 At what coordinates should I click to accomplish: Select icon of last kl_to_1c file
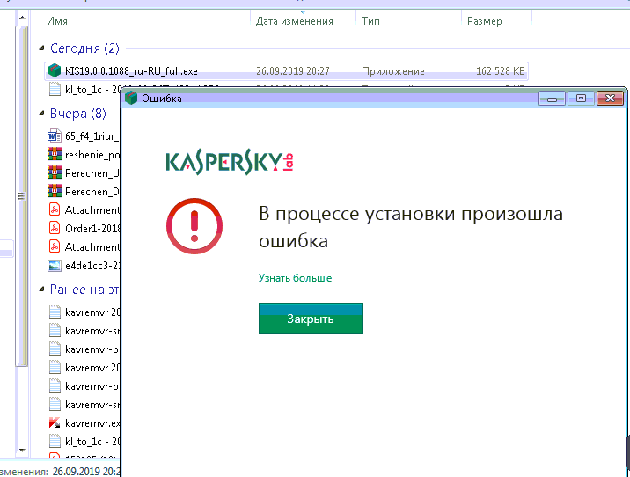(55, 441)
